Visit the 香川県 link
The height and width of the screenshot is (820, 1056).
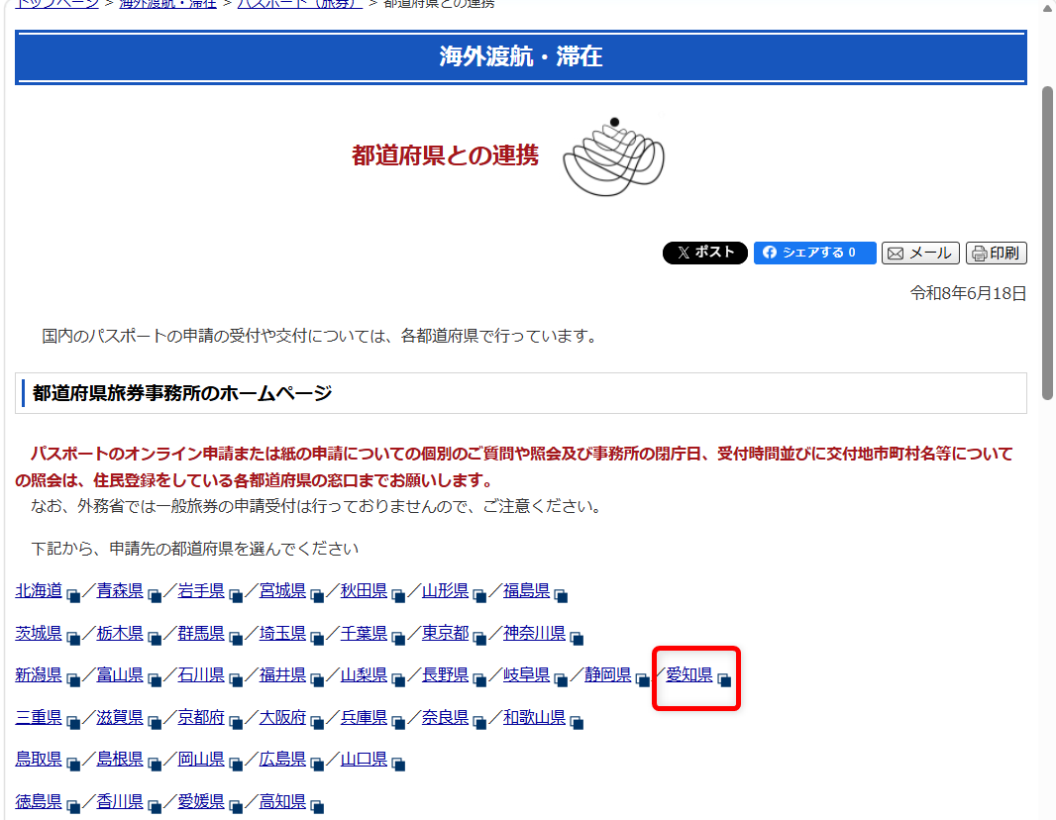[x=120, y=801]
